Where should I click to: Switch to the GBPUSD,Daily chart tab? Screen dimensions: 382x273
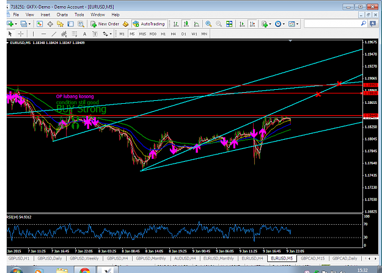(50, 258)
